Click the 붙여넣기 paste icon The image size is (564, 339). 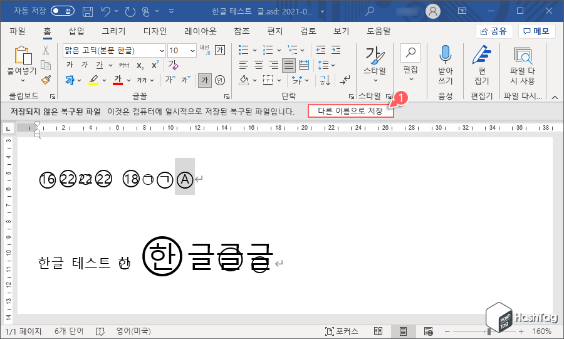23,55
